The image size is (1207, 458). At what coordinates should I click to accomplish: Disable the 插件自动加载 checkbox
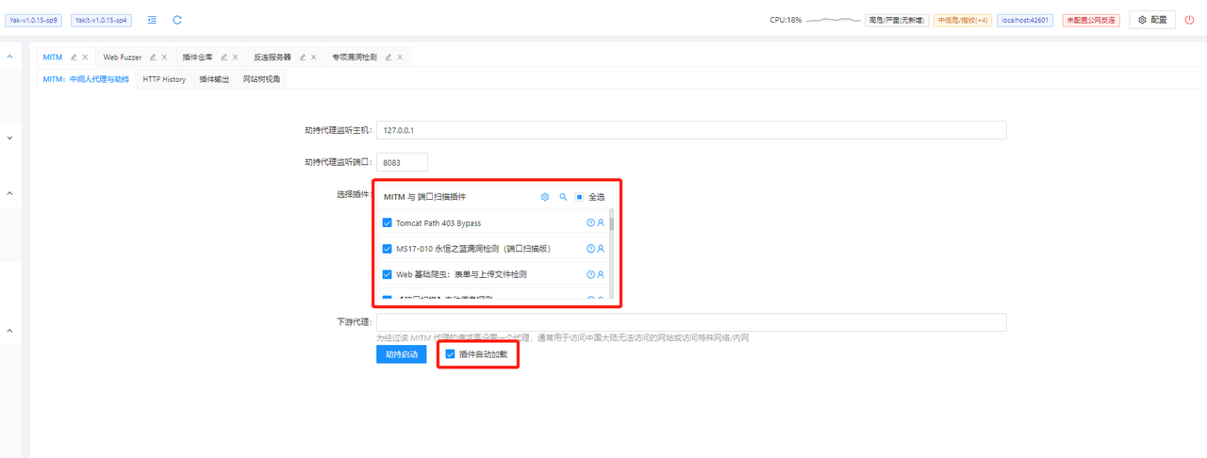[x=450, y=354]
